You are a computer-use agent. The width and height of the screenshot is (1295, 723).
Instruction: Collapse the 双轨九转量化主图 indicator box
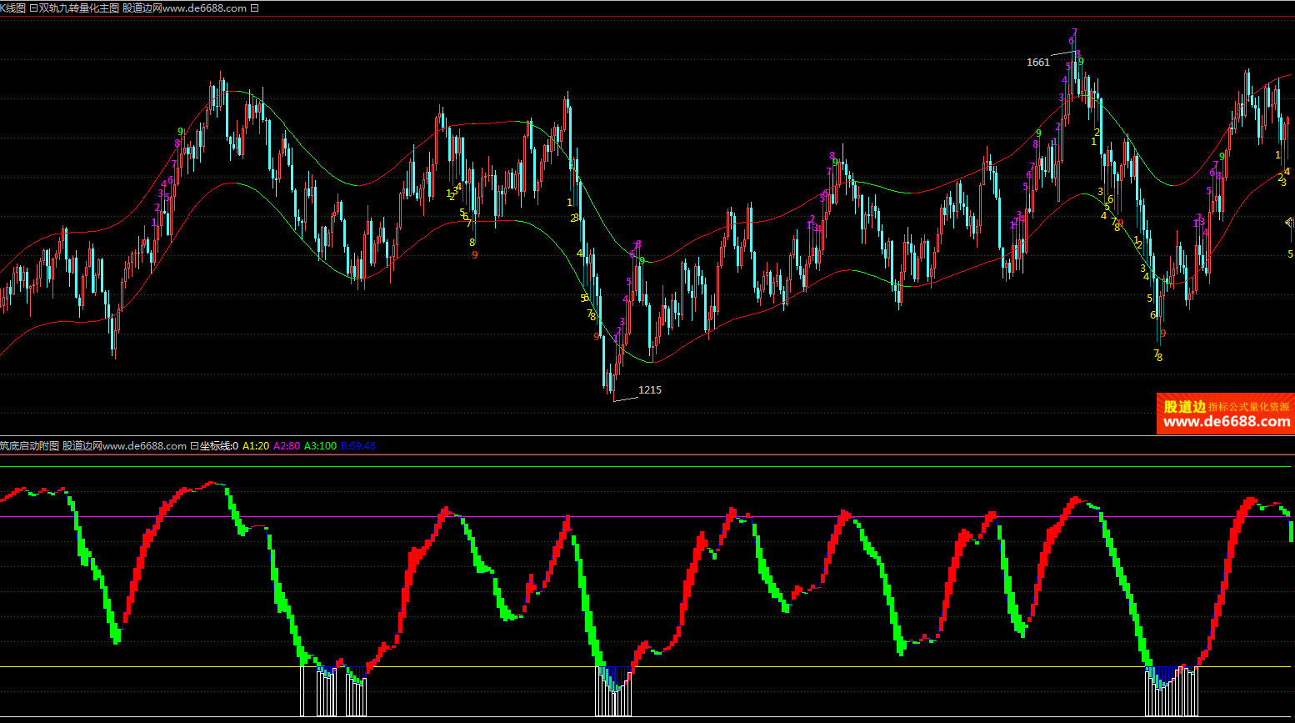(x=33, y=8)
